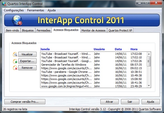Open the Configurações menu
Screen dimensions: 164x113
[14, 10]
